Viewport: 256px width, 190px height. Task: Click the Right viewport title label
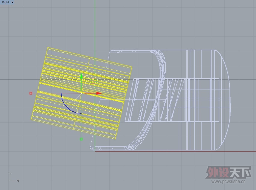click(x=6, y=2)
